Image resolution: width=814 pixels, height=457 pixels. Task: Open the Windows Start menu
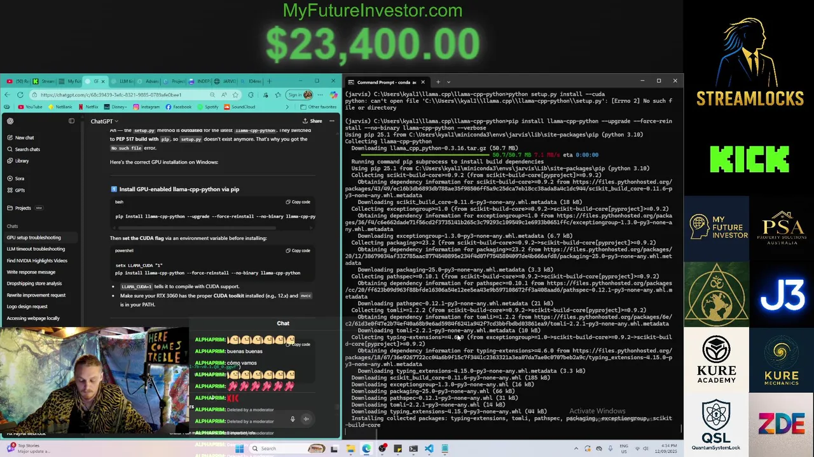(239, 449)
